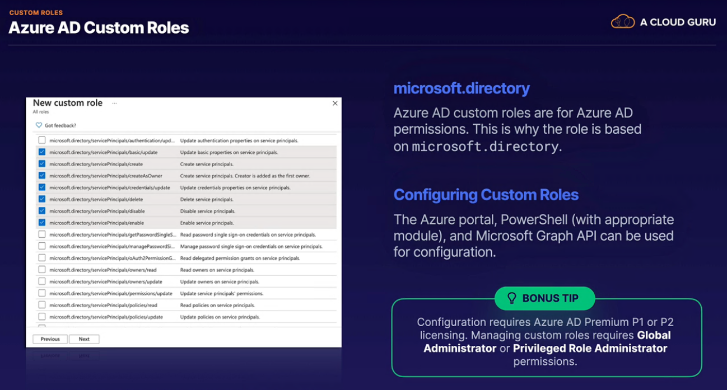Enable the servicePrincipals/permissions/update checkbox
This screenshot has width=727, height=390.
point(42,293)
